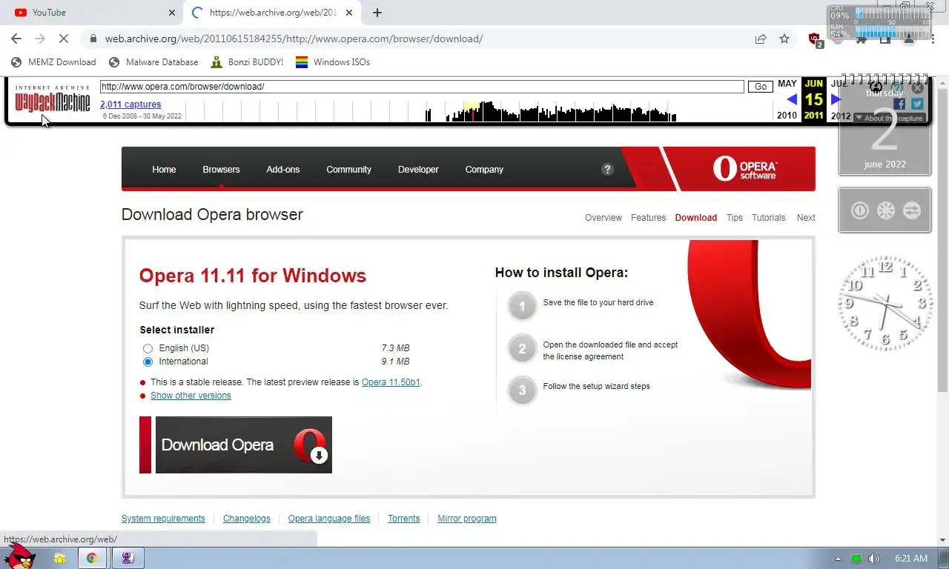The image size is (949, 569).
Task: Go back to the previous page
Action: click(x=16, y=39)
